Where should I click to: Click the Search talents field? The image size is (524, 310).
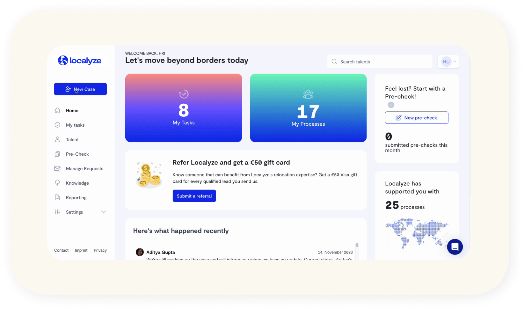coord(380,62)
